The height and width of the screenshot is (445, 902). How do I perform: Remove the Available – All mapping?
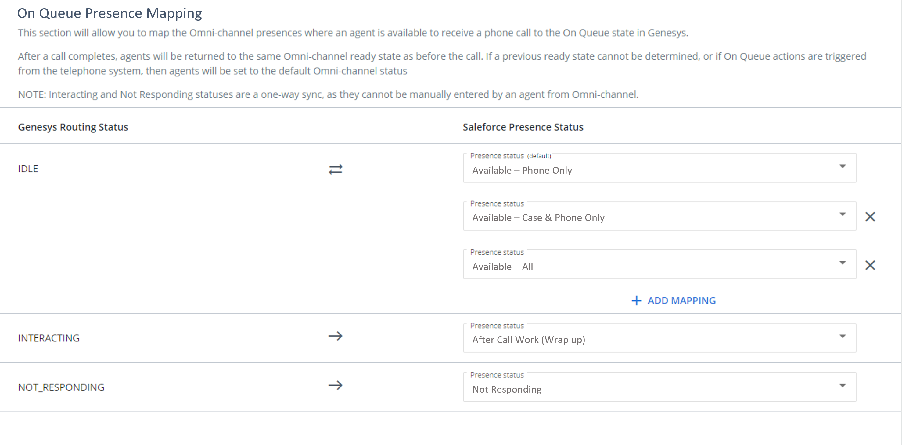coord(870,265)
